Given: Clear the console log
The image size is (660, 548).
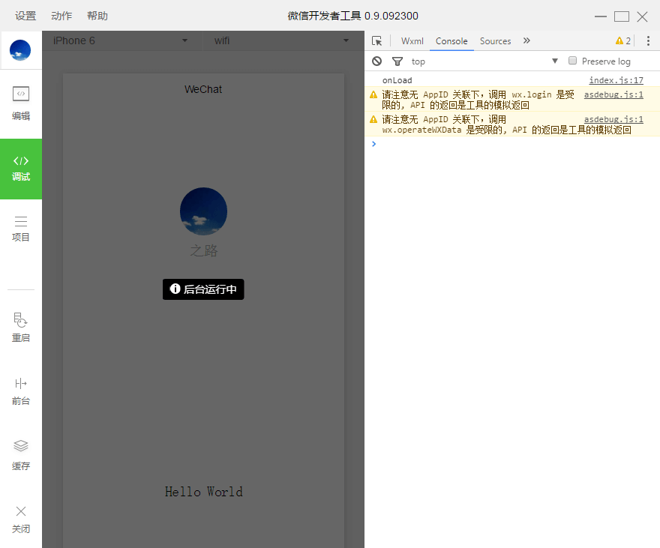Looking at the screenshot, I should 376,61.
